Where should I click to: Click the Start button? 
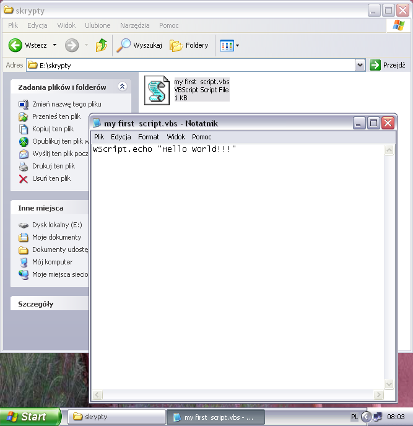click(30, 417)
